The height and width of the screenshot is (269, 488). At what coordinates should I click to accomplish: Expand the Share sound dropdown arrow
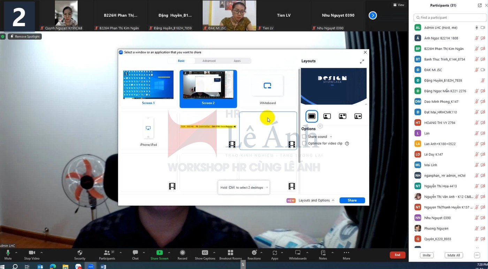[x=331, y=137]
